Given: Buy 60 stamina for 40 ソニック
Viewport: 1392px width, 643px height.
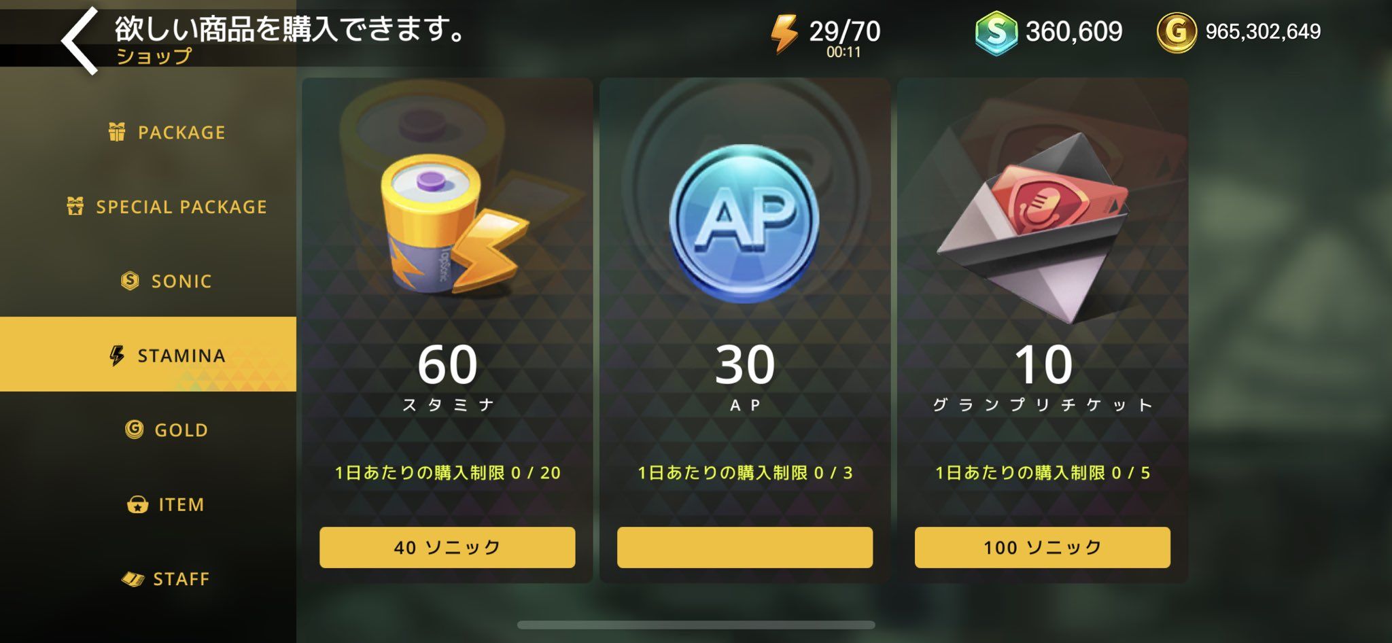Looking at the screenshot, I should (447, 547).
